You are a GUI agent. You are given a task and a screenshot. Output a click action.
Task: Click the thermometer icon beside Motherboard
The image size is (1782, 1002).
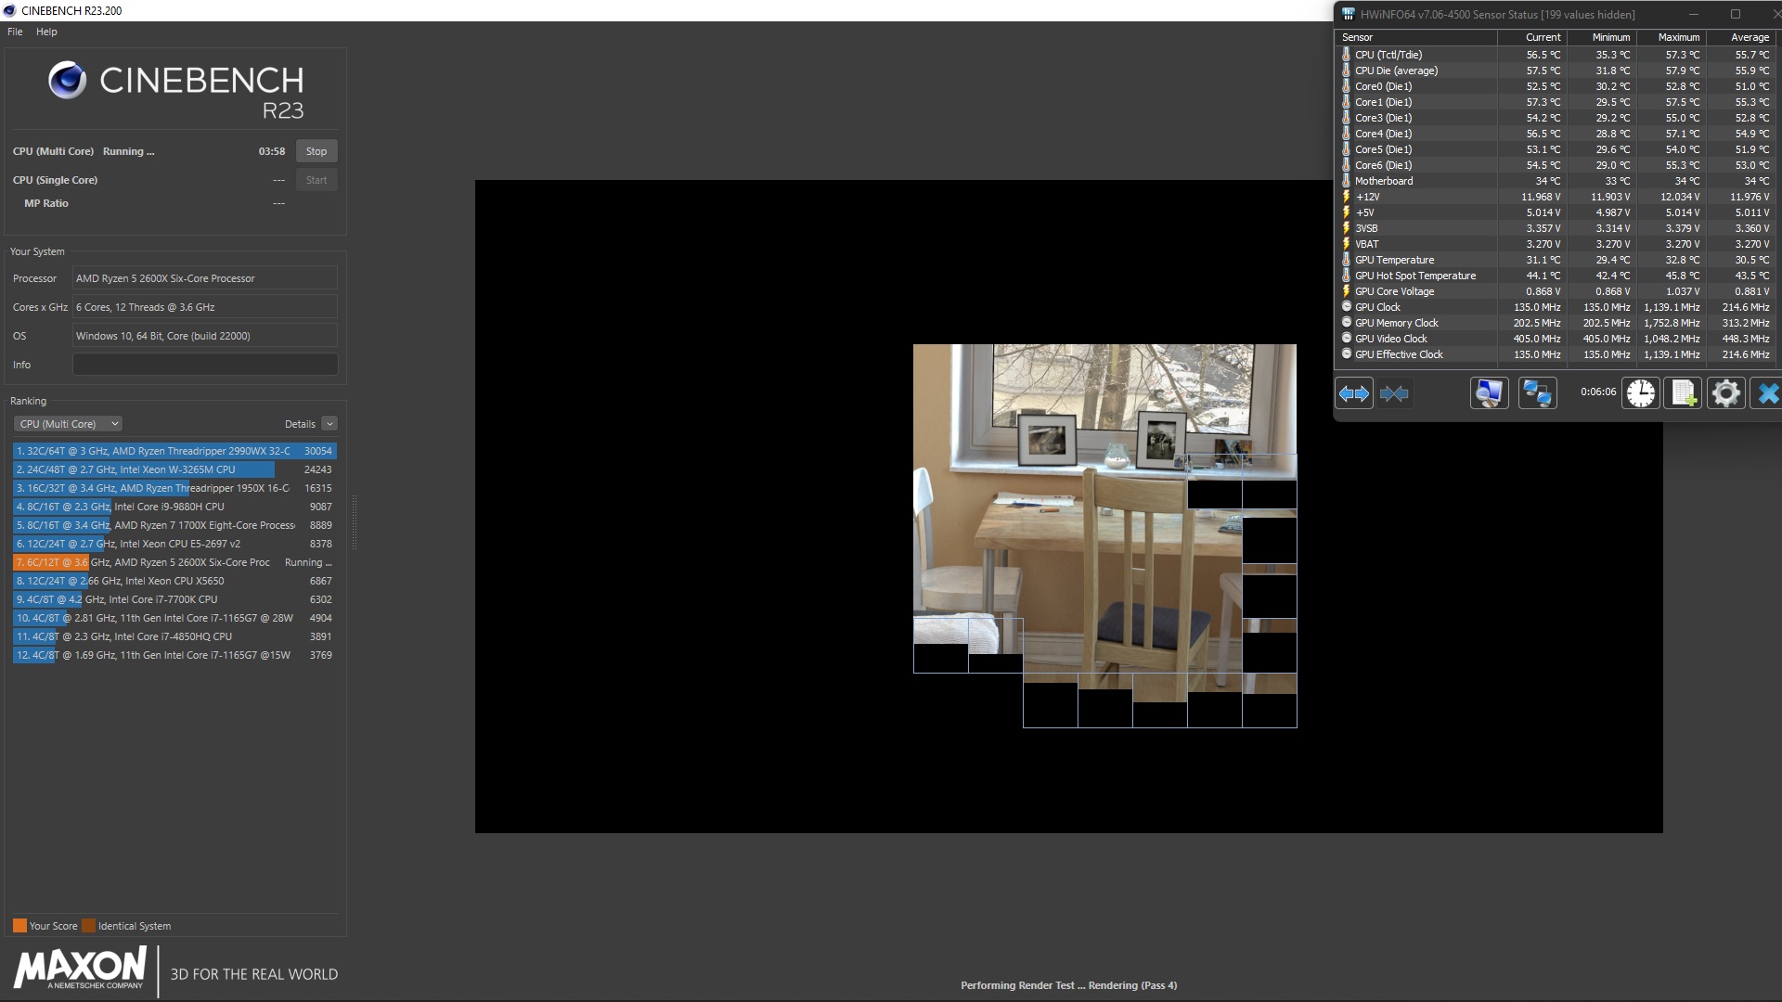[x=1346, y=181]
